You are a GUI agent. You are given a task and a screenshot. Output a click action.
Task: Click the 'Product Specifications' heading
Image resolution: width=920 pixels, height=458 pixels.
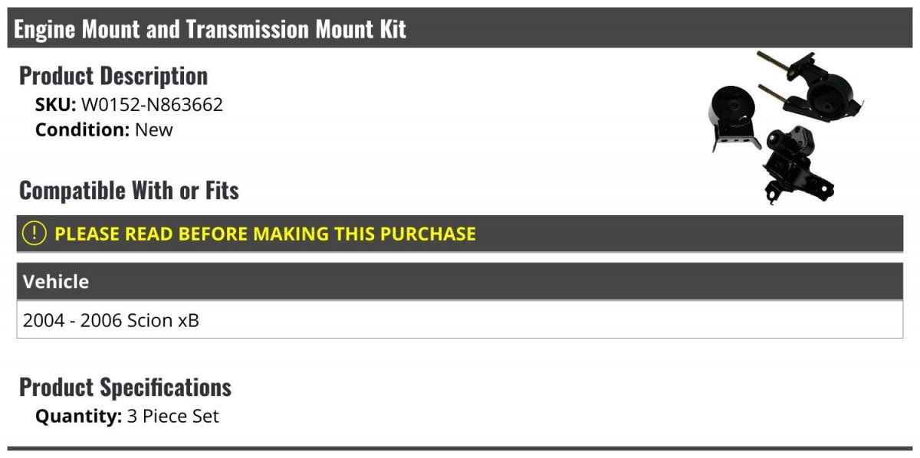click(x=125, y=387)
